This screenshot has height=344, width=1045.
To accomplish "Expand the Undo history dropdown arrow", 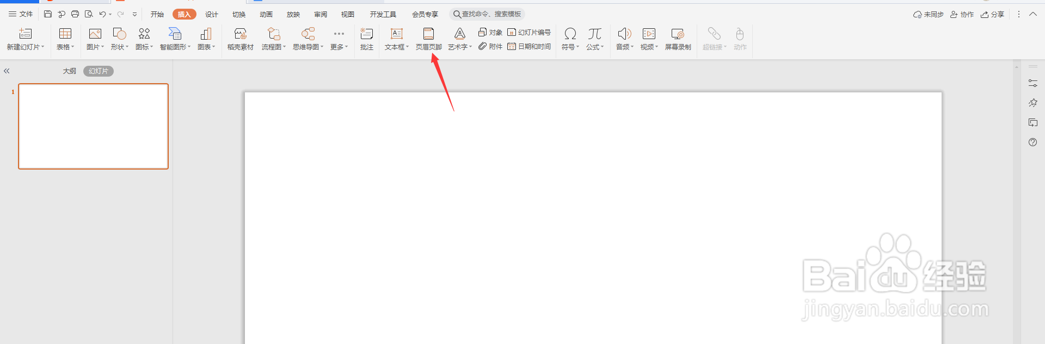I will (110, 15).
